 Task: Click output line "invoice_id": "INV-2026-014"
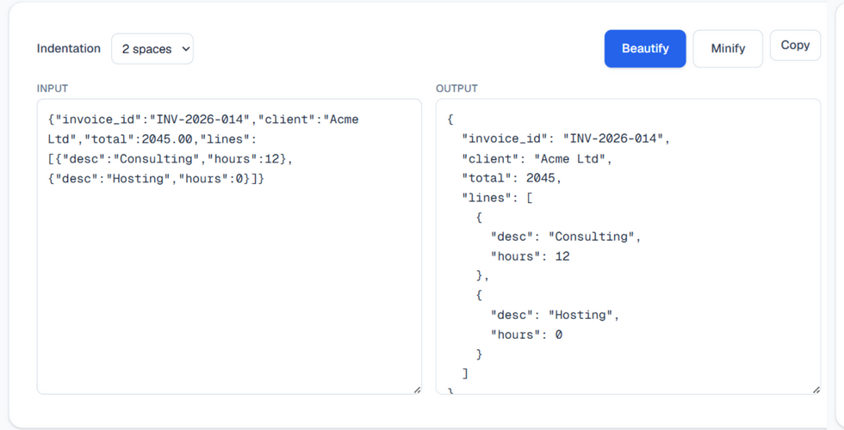(x=566, y=138)
